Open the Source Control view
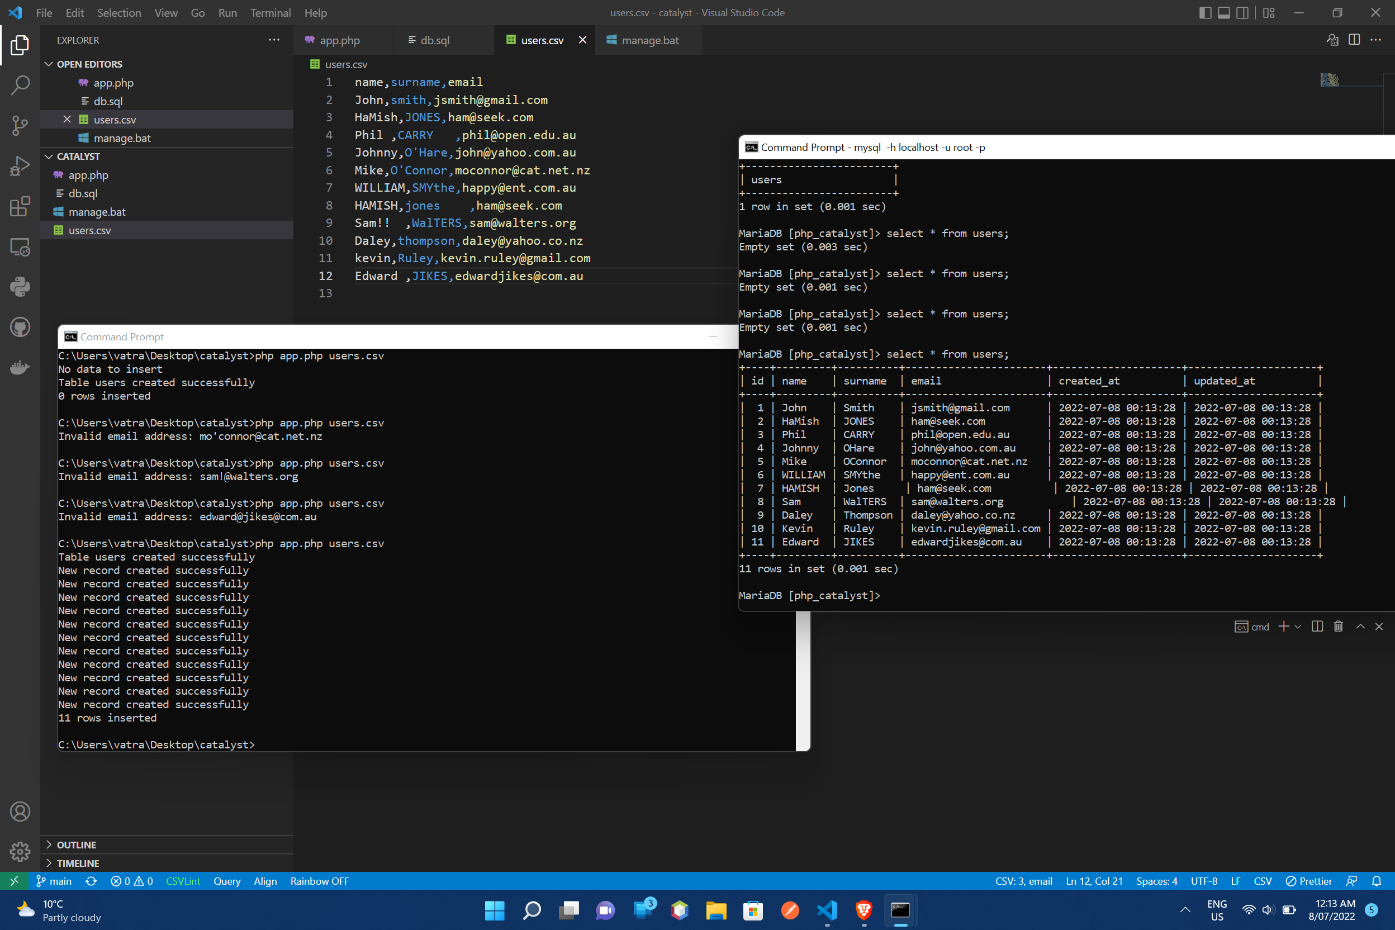 [x=20, y=126]
